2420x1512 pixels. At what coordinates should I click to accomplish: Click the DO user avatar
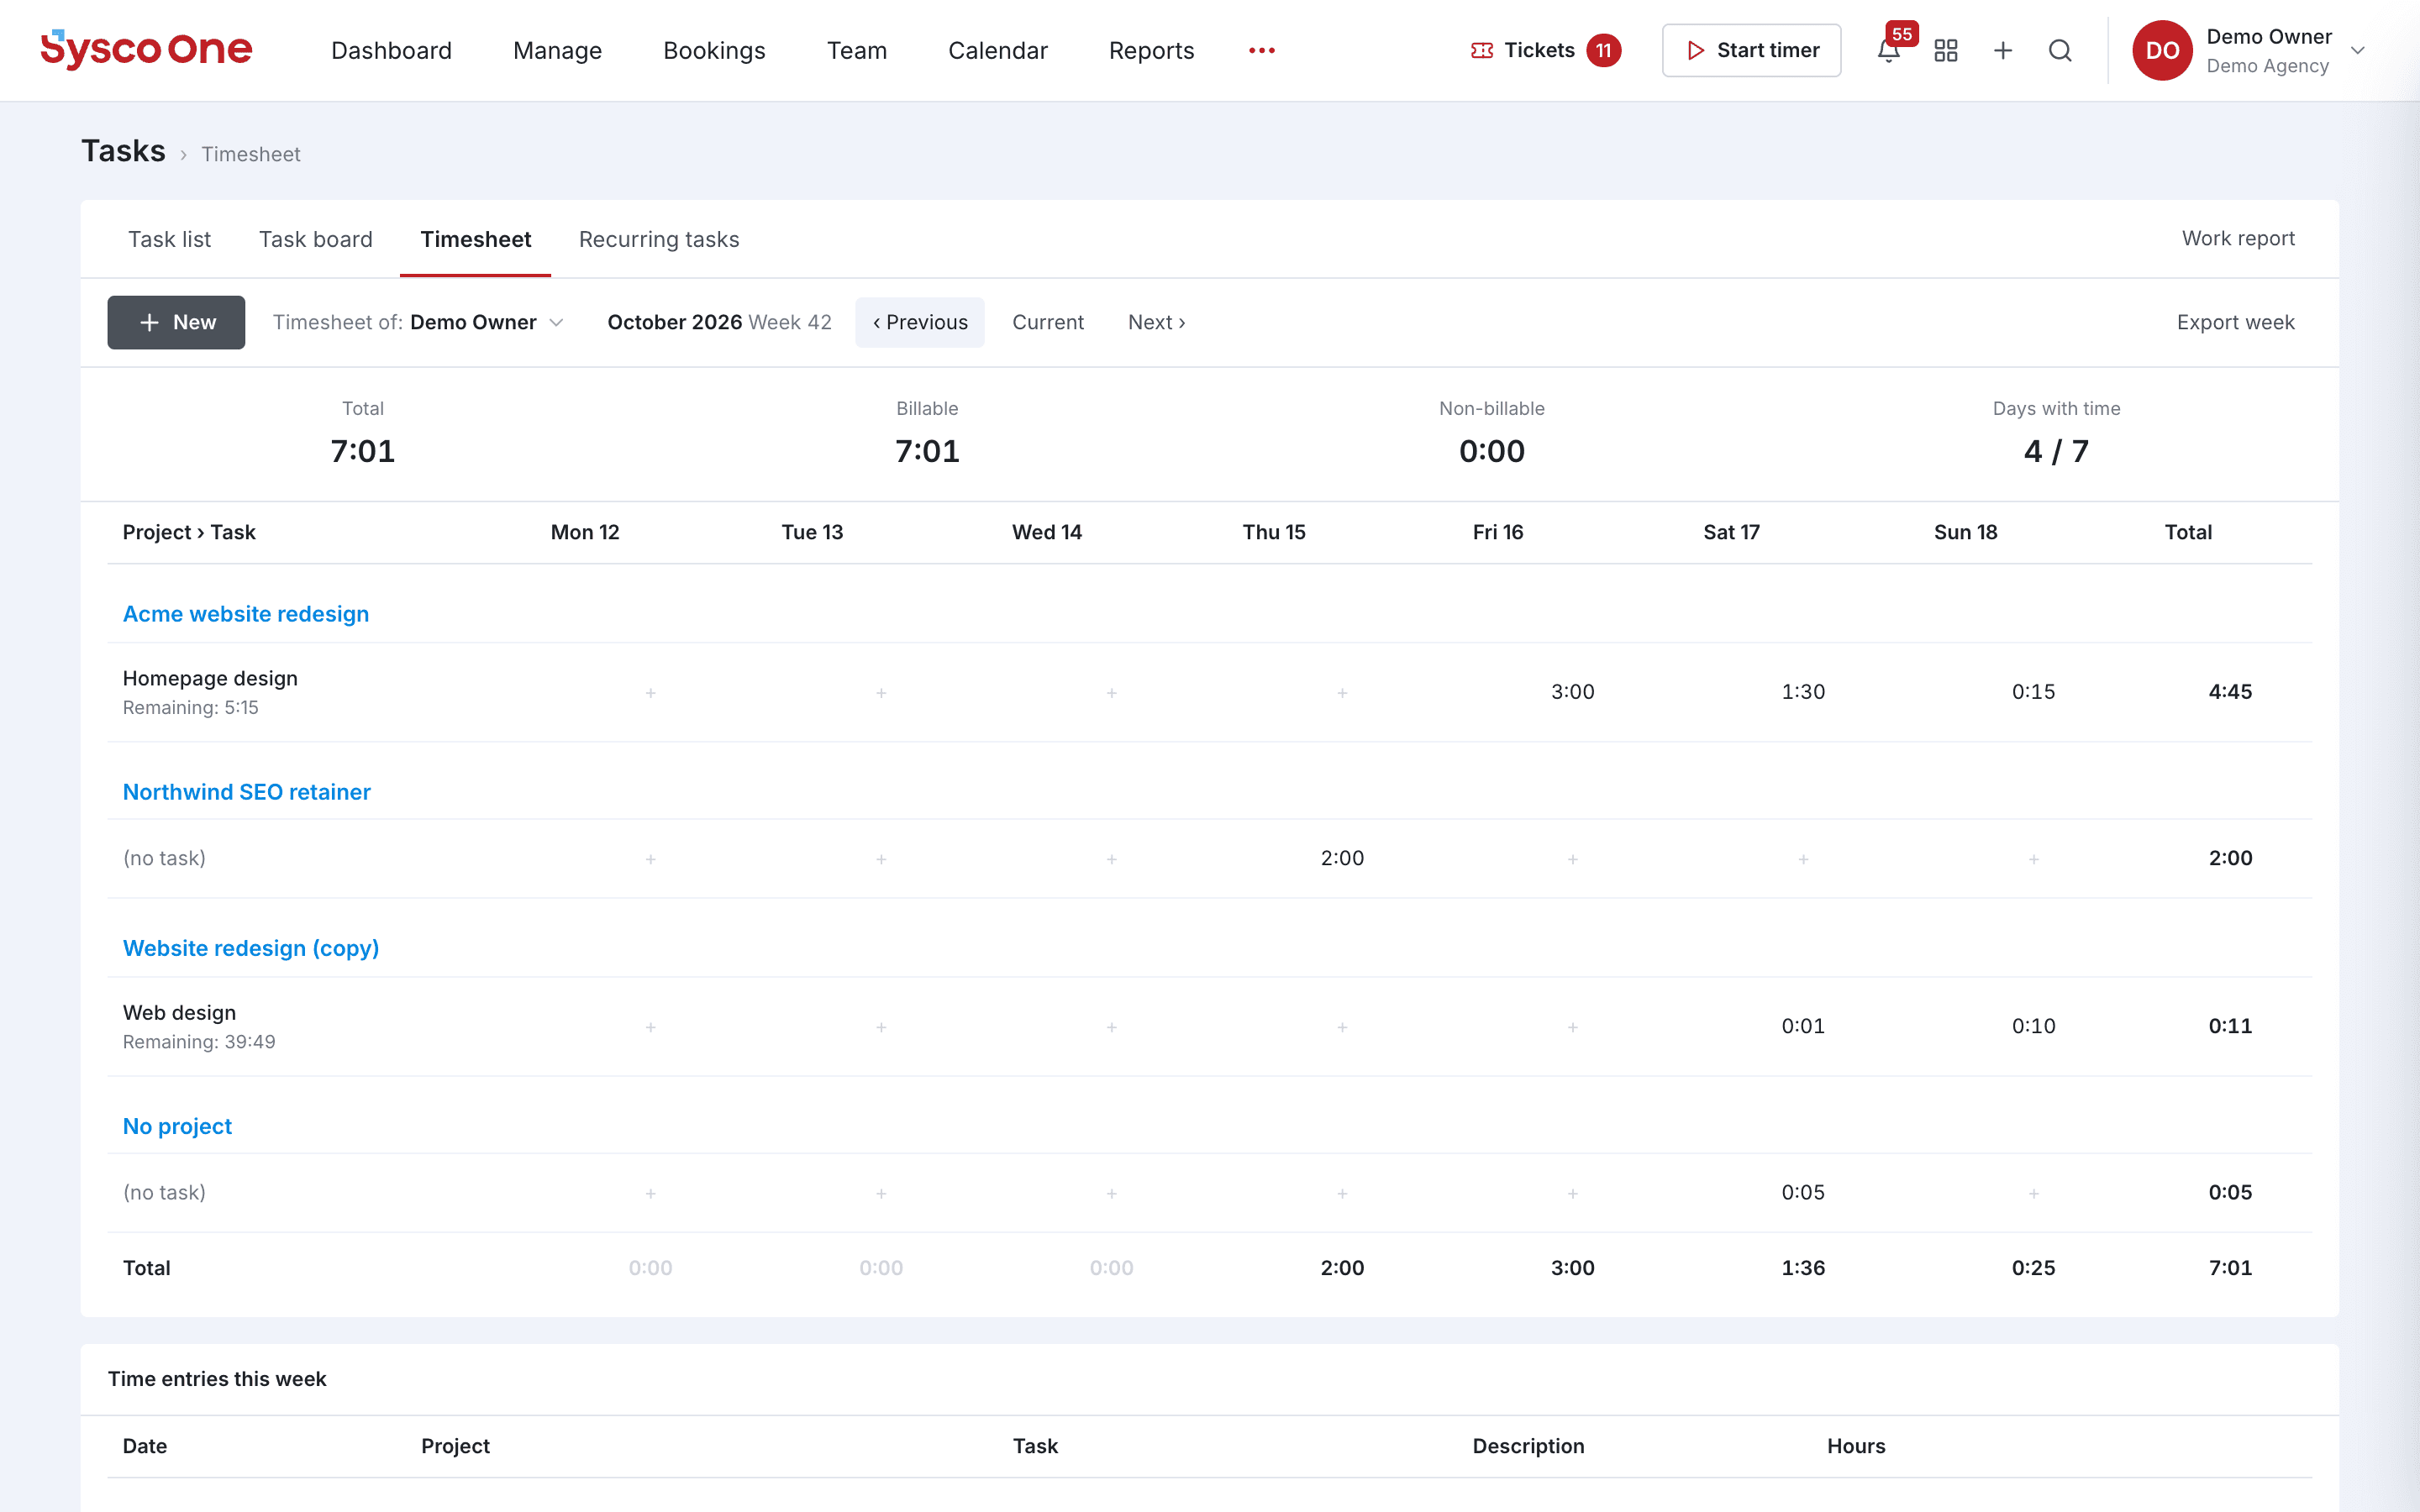pyautogui.click(x=2162, y=50)
